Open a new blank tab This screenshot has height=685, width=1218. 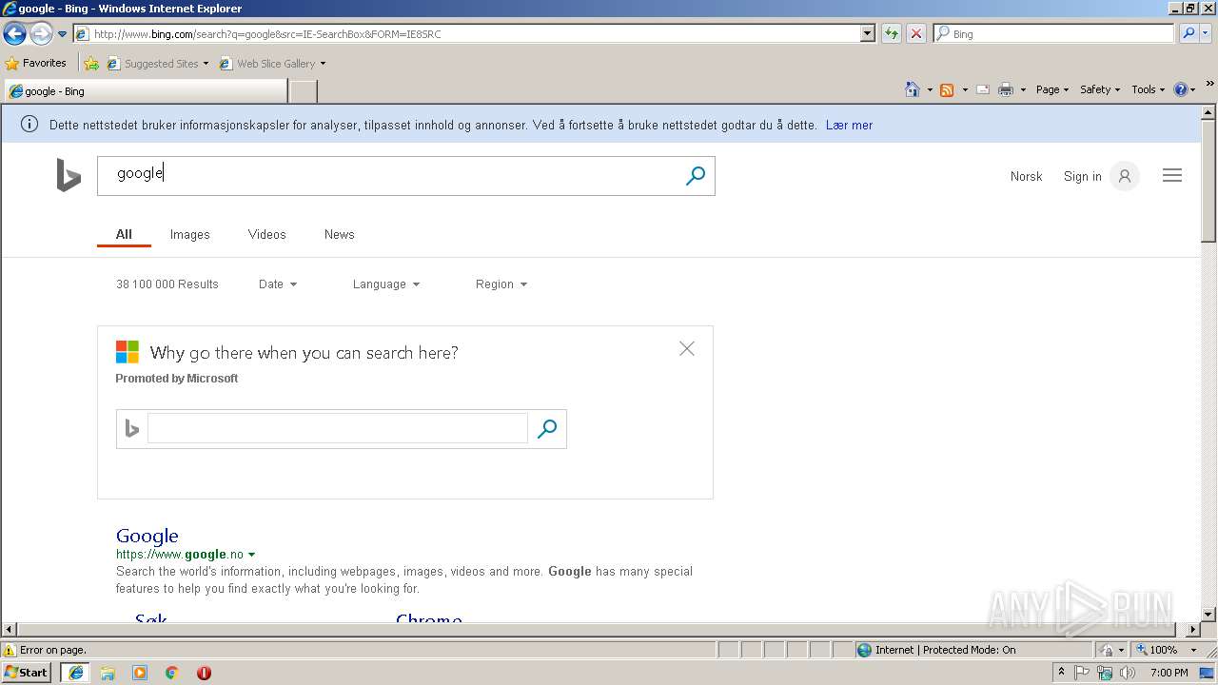[x=303, y=91]
